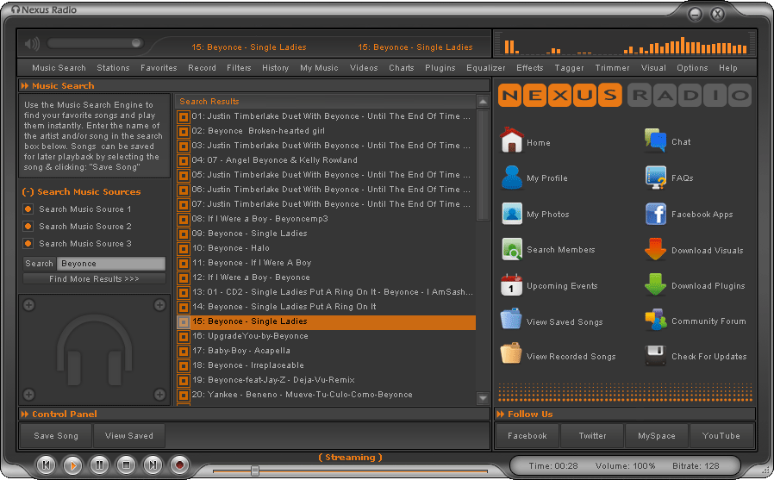
Task: Click the Home house icon
Action: point(511,140)
